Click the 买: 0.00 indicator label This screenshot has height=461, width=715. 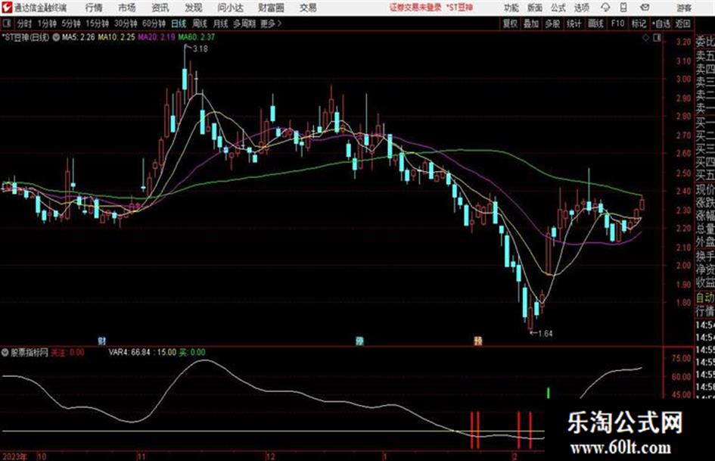[x=192, y=352]
